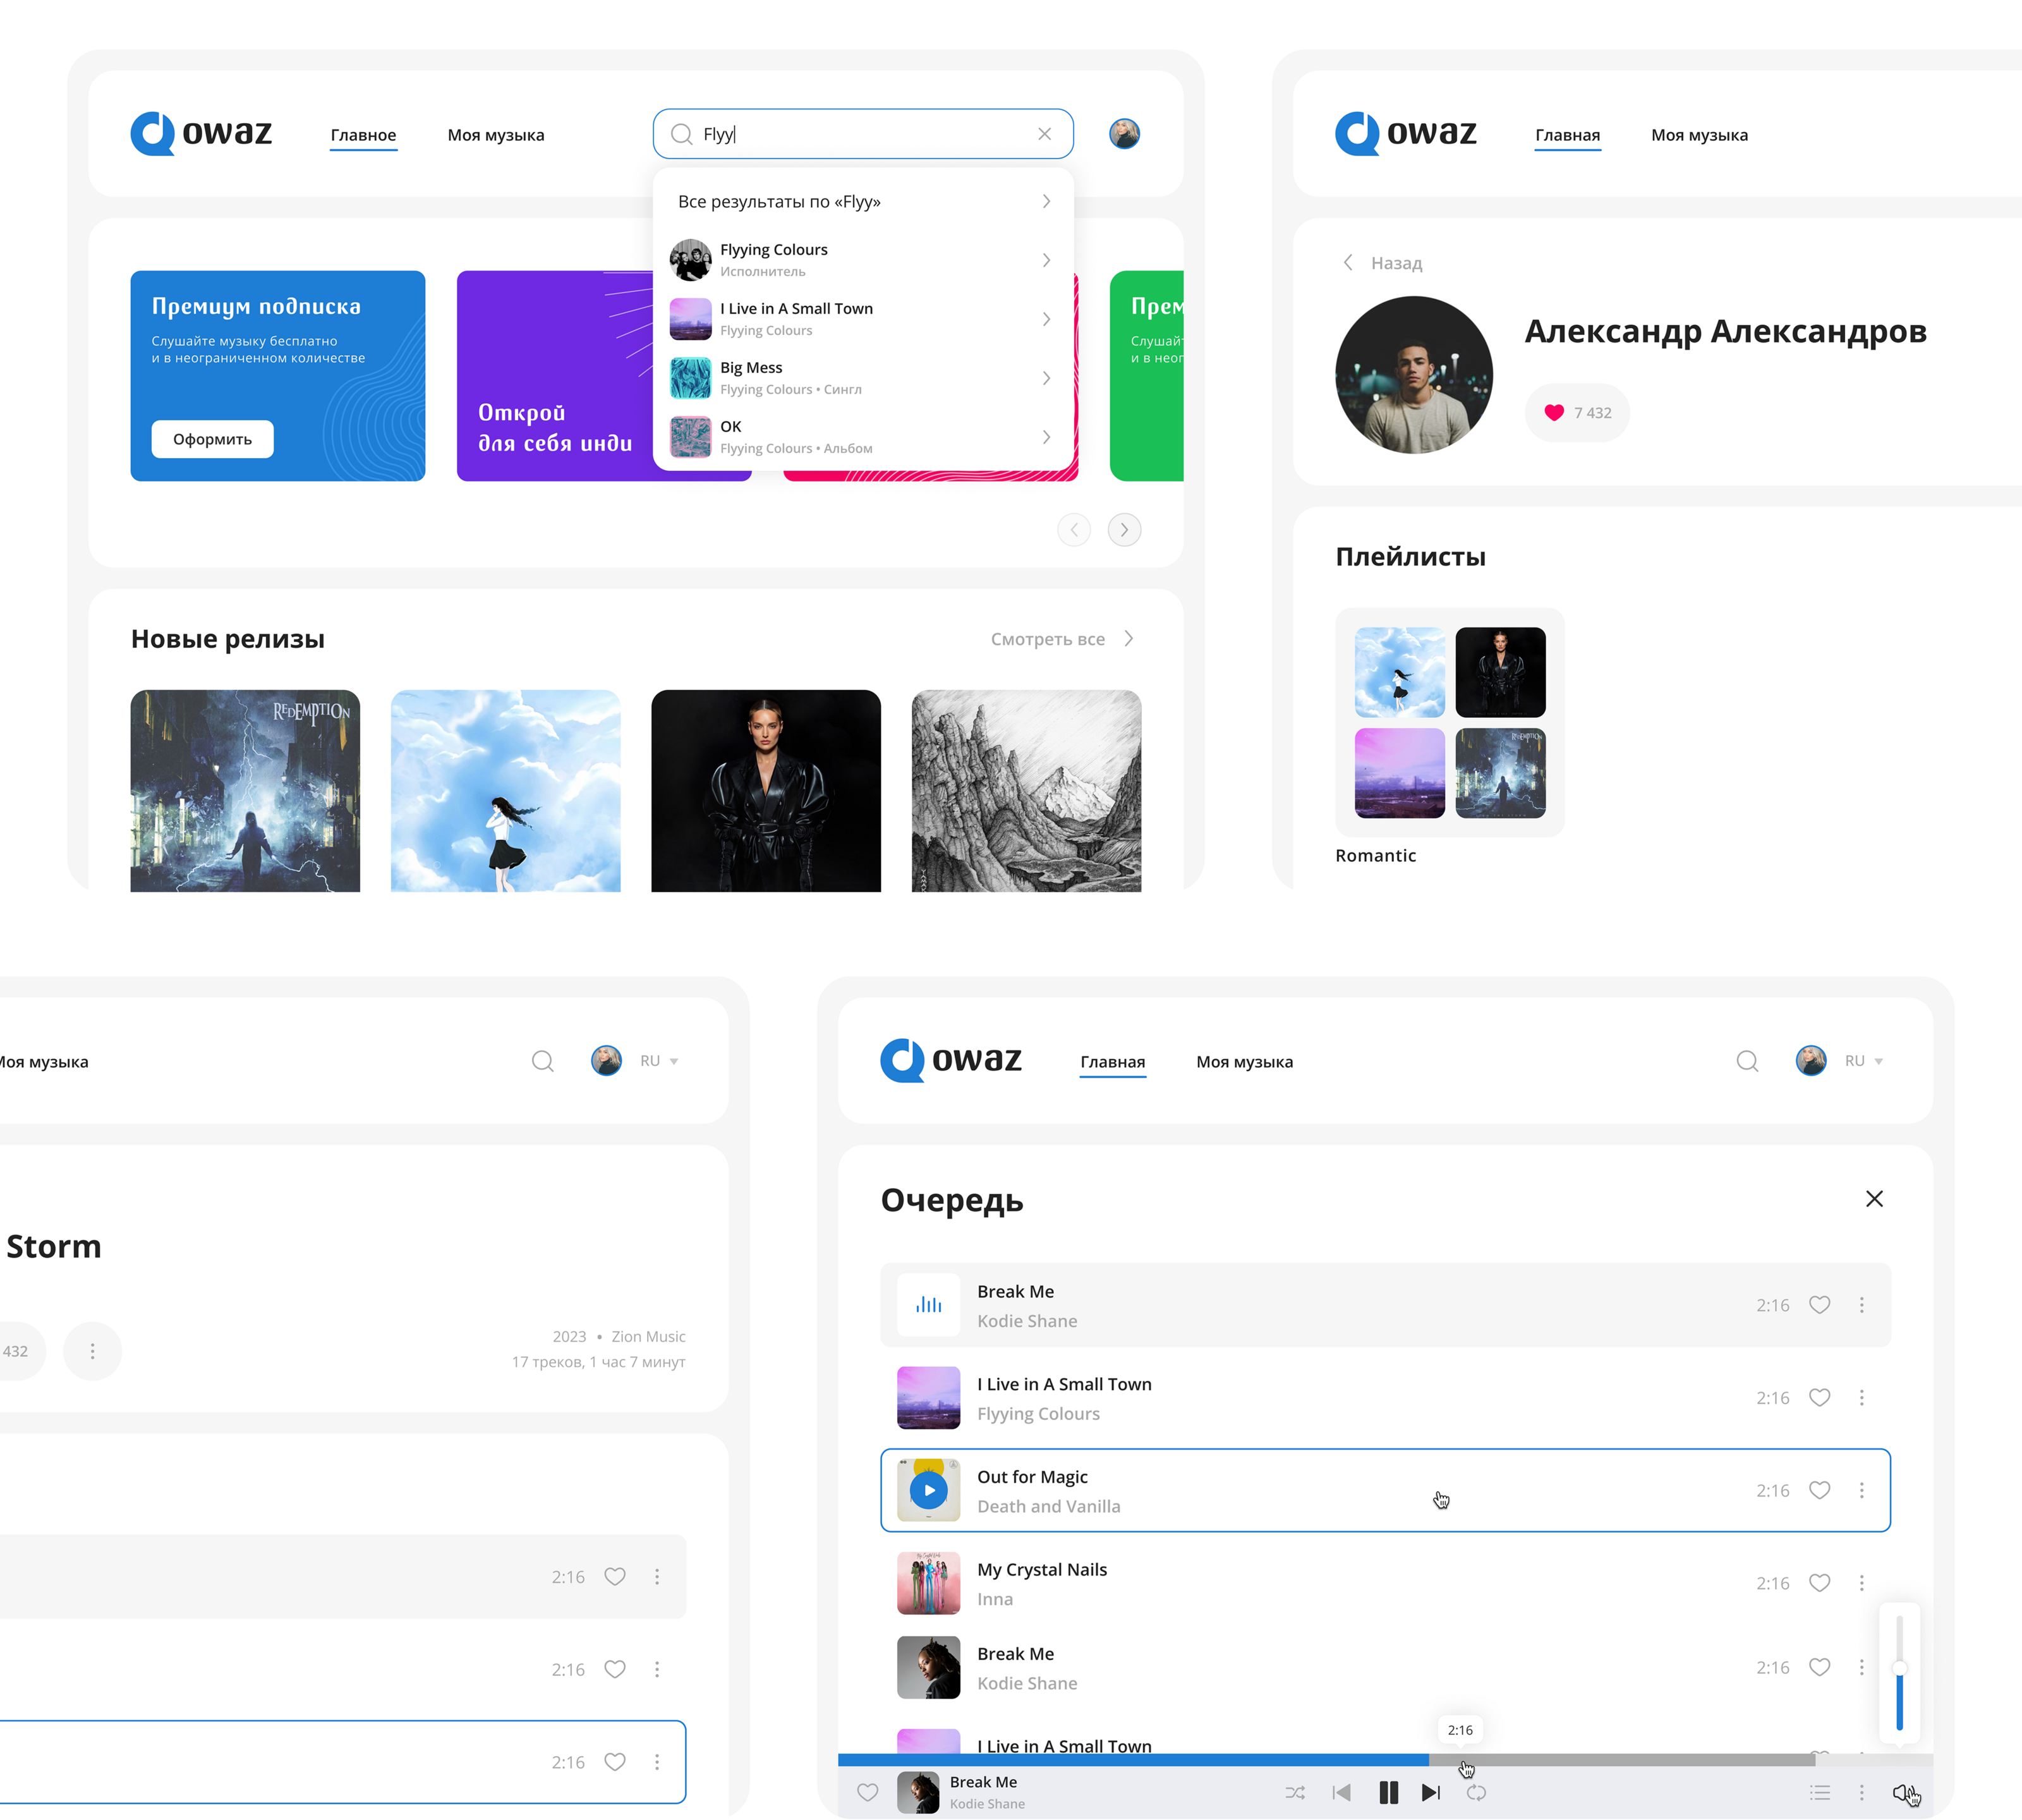
Task: Go to previous track in player
Action: pyautogui.click(x=1342, y=1793)
